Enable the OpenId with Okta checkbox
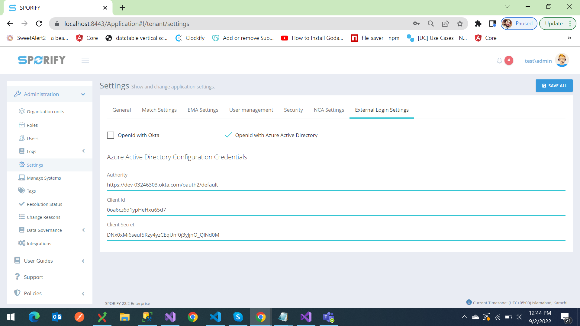The width and height of the screenshot is (580, 326). tap(111, 135)
